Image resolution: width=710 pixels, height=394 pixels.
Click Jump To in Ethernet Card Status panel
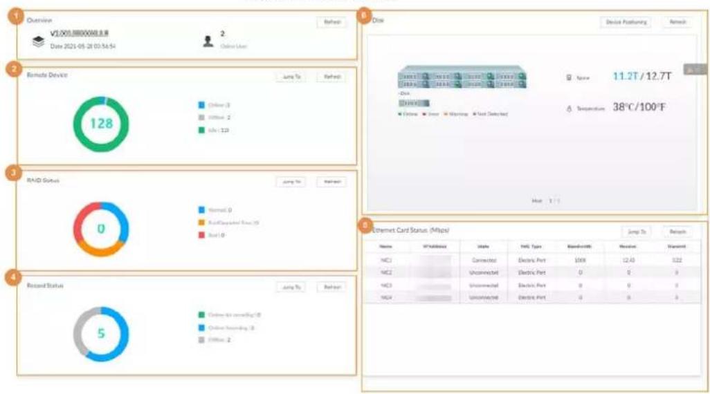pyautogui.click(x=637, y=232)
